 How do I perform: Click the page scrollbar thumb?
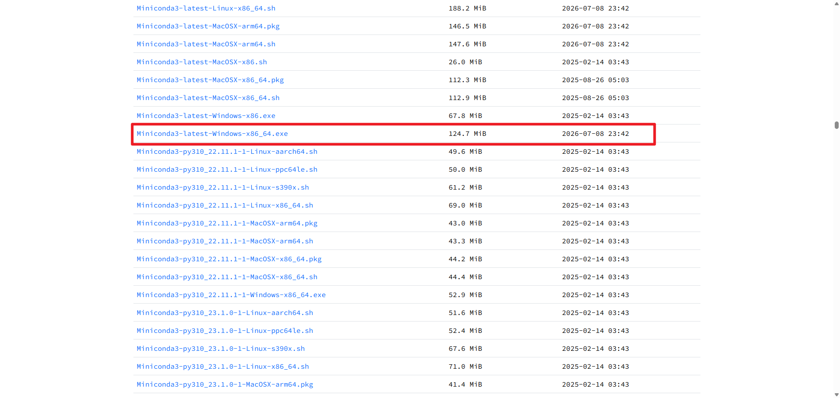click(836, 125)
